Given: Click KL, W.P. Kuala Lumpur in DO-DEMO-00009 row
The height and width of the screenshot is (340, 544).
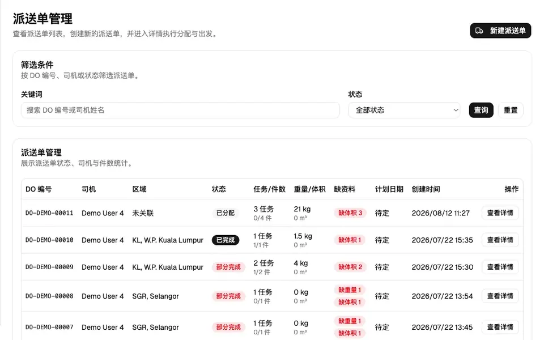Looking at the screenshot, I should click(x=168, y=267).
